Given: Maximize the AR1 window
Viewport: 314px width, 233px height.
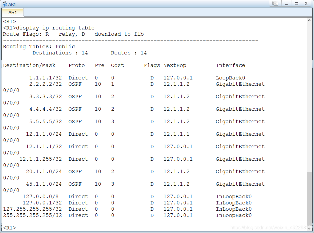Looking at the screenshot, I should [296, 3].
